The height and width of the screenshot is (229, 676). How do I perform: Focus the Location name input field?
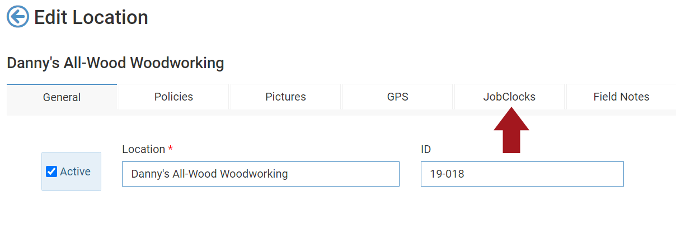point(260,174)
